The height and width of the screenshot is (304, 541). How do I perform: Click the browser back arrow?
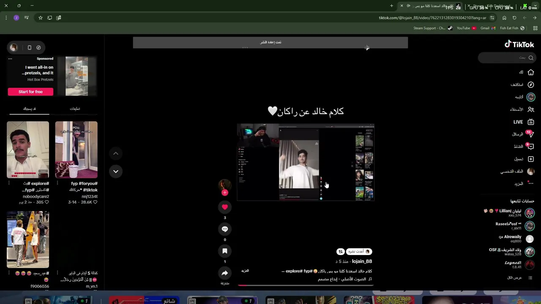coord(535,18)
